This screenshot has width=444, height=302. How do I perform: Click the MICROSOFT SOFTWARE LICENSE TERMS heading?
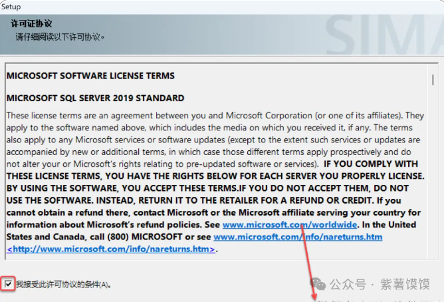pos(90,76)
